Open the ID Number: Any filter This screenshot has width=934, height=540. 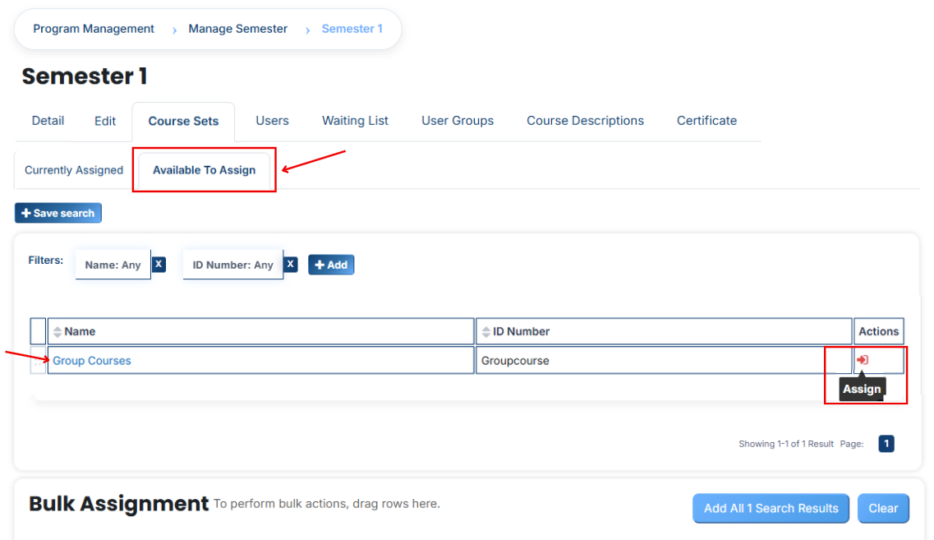233,265
